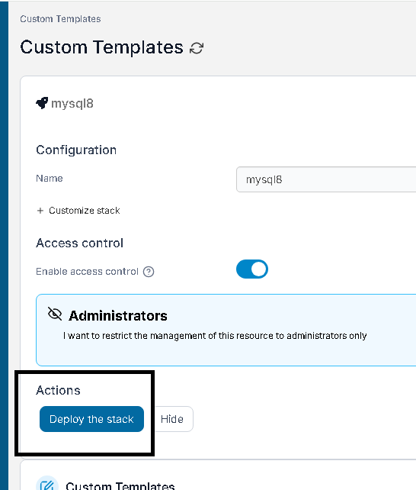This screenshot has height=490, width=416.
Task: Open the Custom Templates breadcrumb link
Action: point(60,19)
